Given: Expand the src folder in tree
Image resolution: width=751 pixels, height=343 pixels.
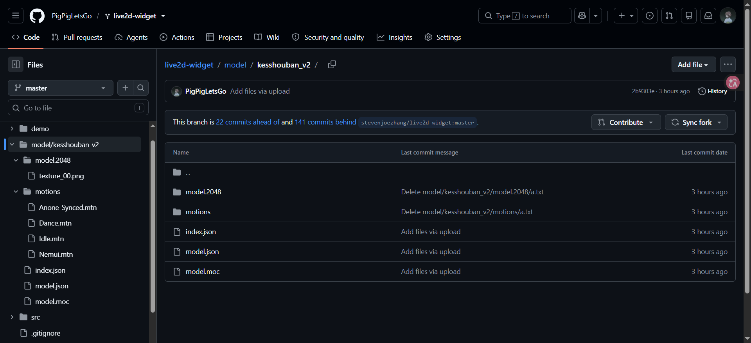Looking at the screenshot, I should click(12, 317).
